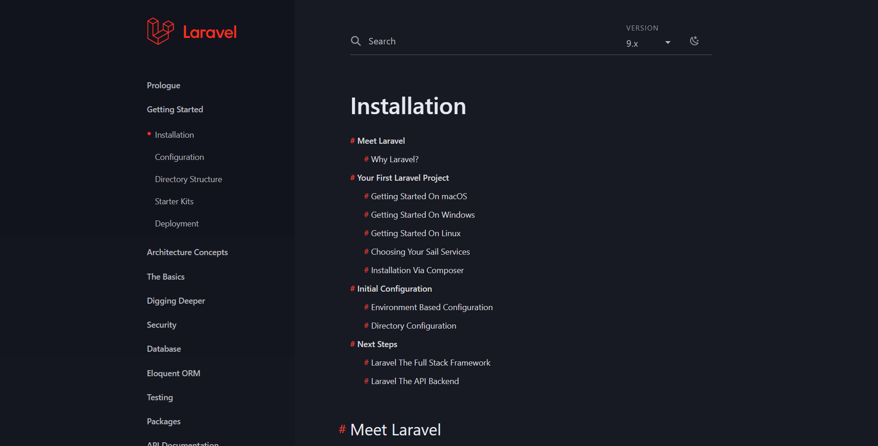The width and height of the screenshot is (878, 446).
Task: Click the Laravel logo icon
Action: 160,31
